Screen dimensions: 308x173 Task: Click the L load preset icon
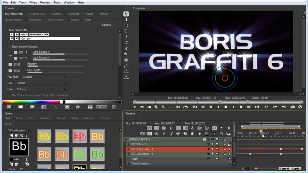pos(12,34)
